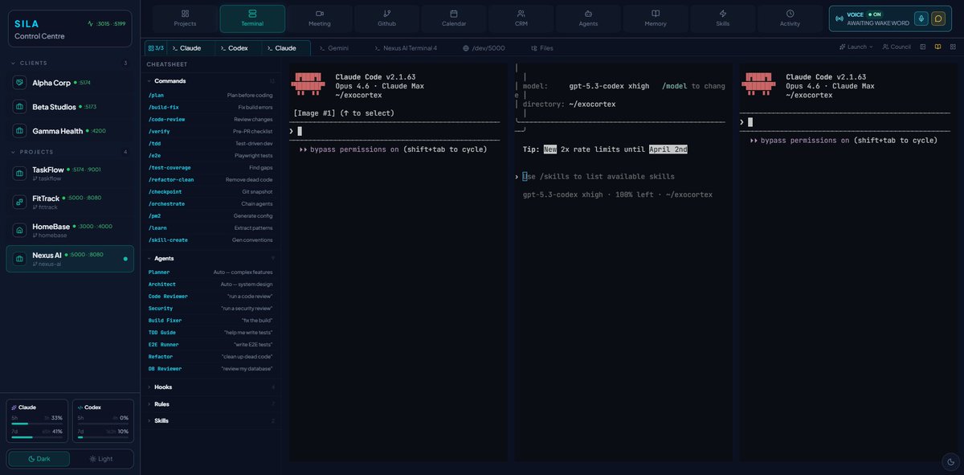Focus the Image #1 Claude terminal prompt
964x475 pixels.
click(394, 131)
